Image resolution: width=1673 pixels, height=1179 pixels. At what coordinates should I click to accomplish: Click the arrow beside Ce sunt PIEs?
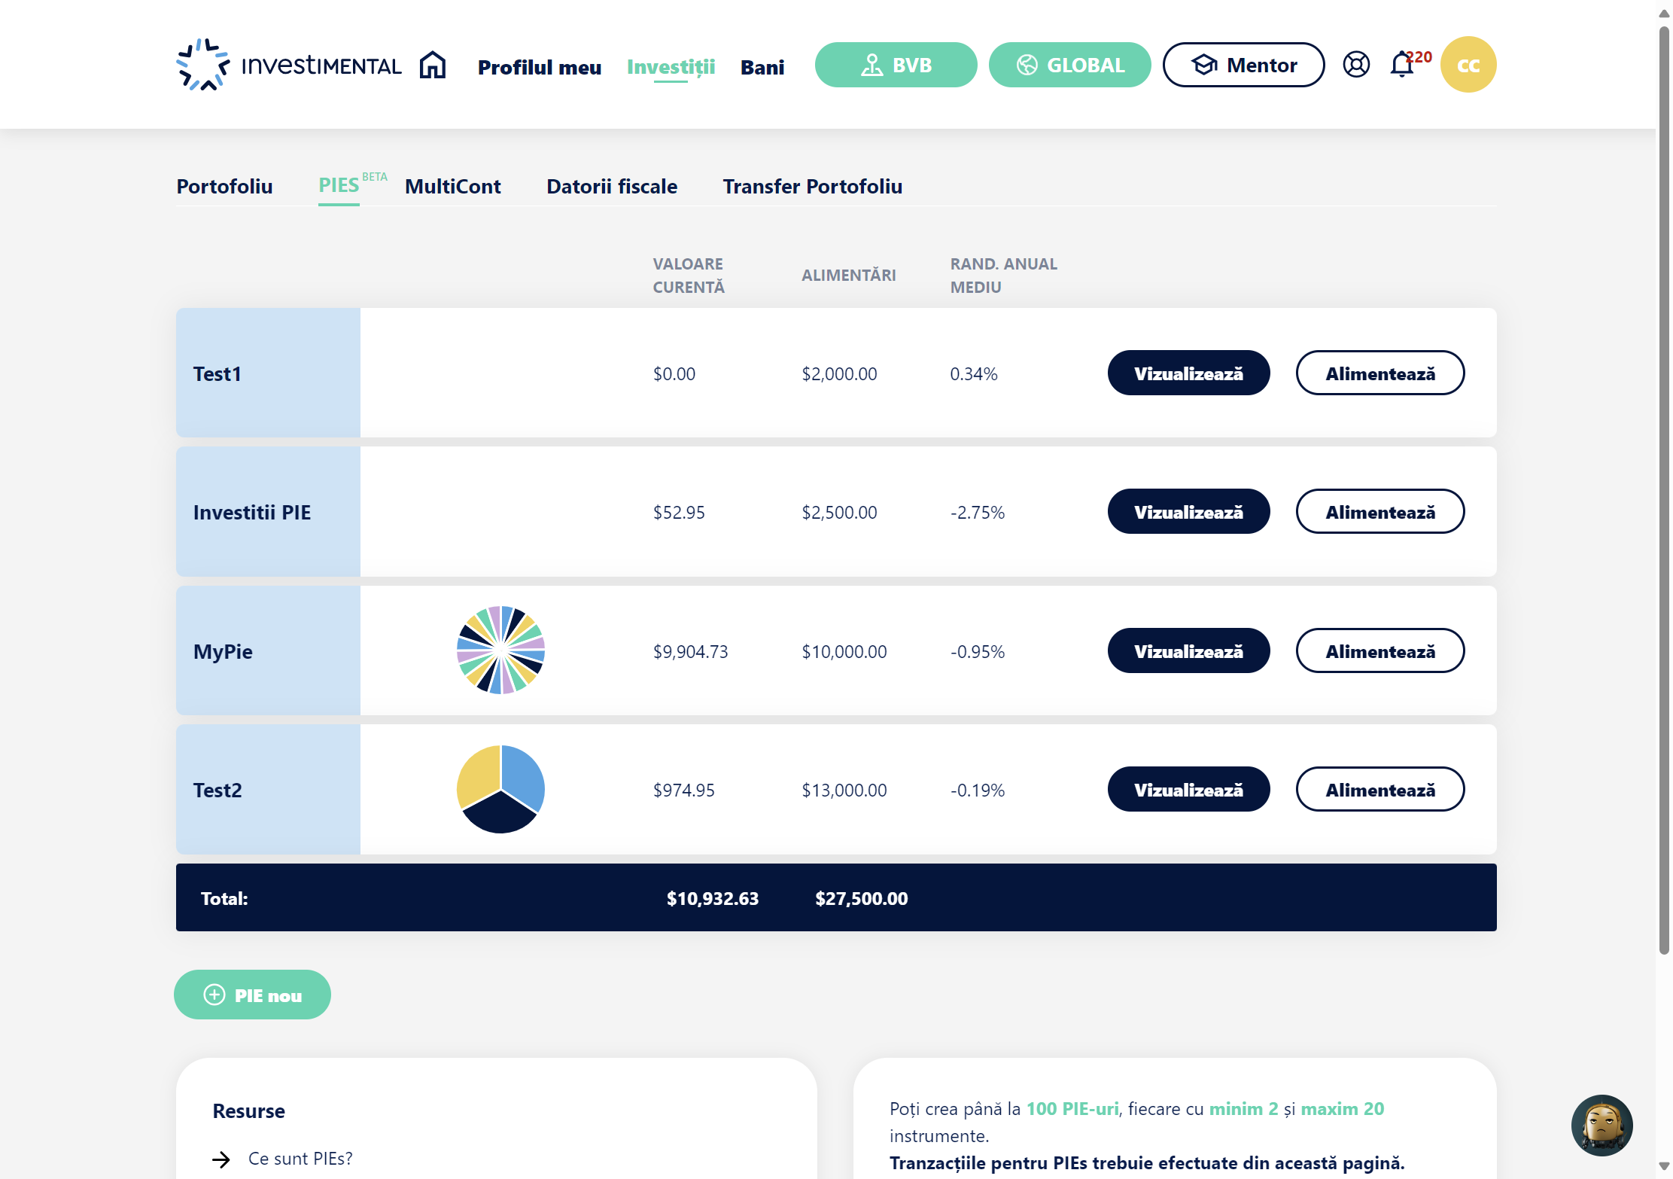pos(221,1159)
